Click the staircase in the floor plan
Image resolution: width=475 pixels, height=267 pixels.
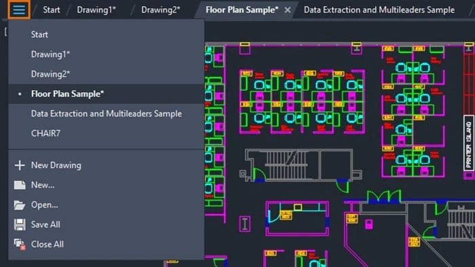click(286, 164)
